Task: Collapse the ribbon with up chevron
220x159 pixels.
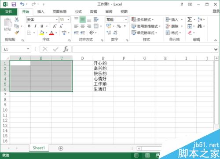Action: (216, 40)
